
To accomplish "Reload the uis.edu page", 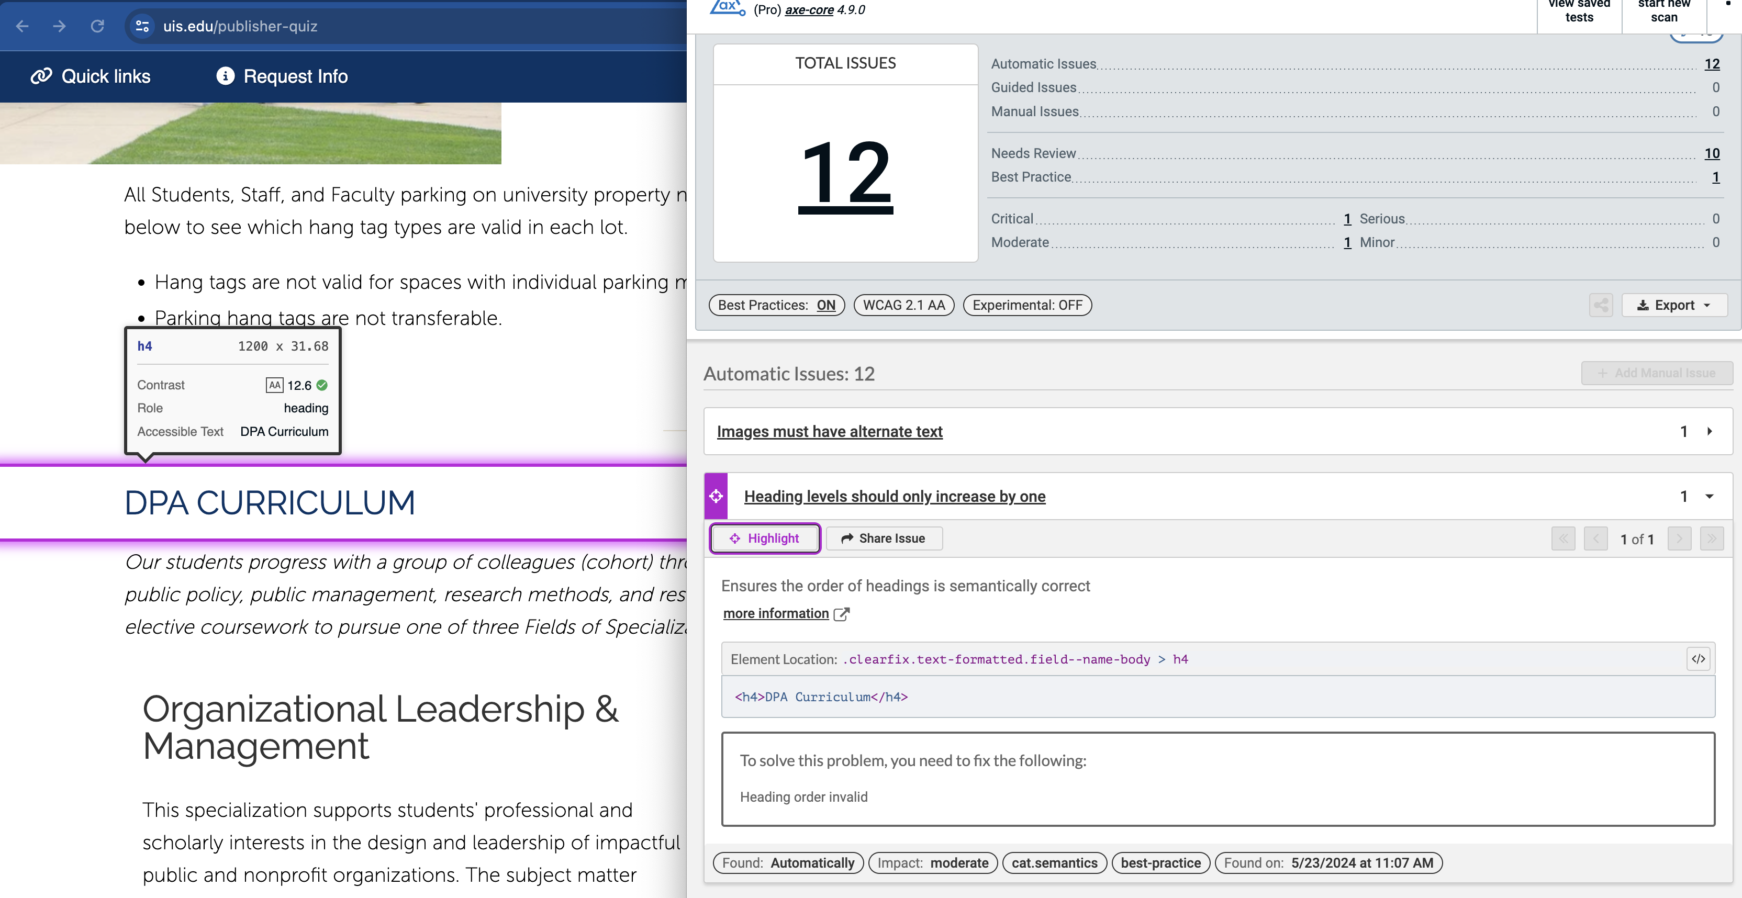I will click(x=97, y=26).
